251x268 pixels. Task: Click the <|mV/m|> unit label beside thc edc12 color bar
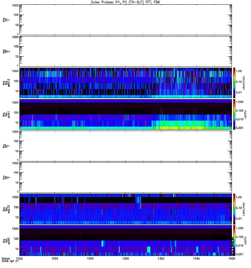[x=244, y=209]
